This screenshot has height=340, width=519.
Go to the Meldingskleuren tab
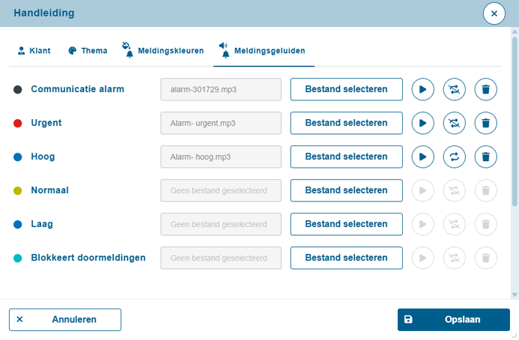(163, 51)
